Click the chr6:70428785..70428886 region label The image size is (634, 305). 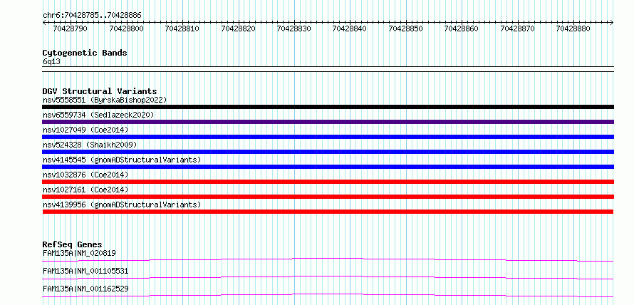[x=92, y=16]
